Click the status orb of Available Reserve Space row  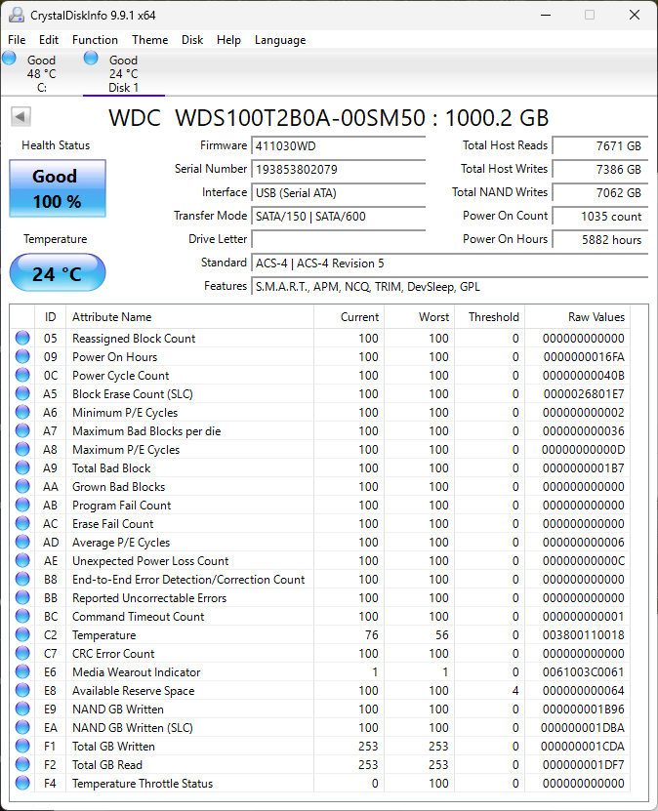[x=22, y=691]
